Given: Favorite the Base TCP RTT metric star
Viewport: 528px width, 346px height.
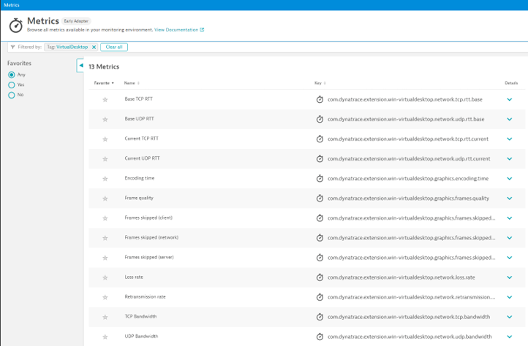Looking at the screenshot, I should tap(105, 99).
